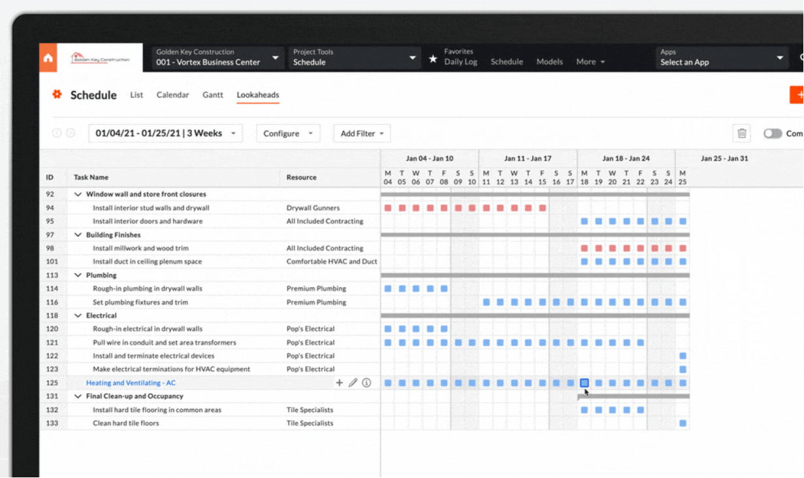804x478 pixels.
Task: Click Comfortable HVAC and Duct resource cell
Action: click(x=332, y=261)
